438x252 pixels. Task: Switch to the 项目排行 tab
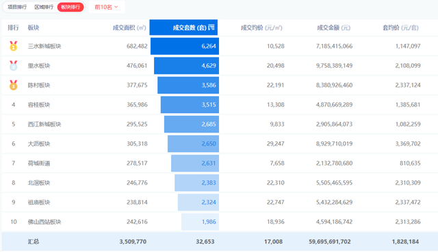(x=17, y=7)
